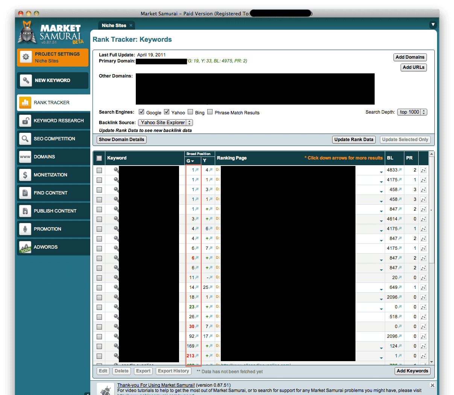Click Google rank 169 arrow icon
454x395 pixels.
tap(197, 346)
